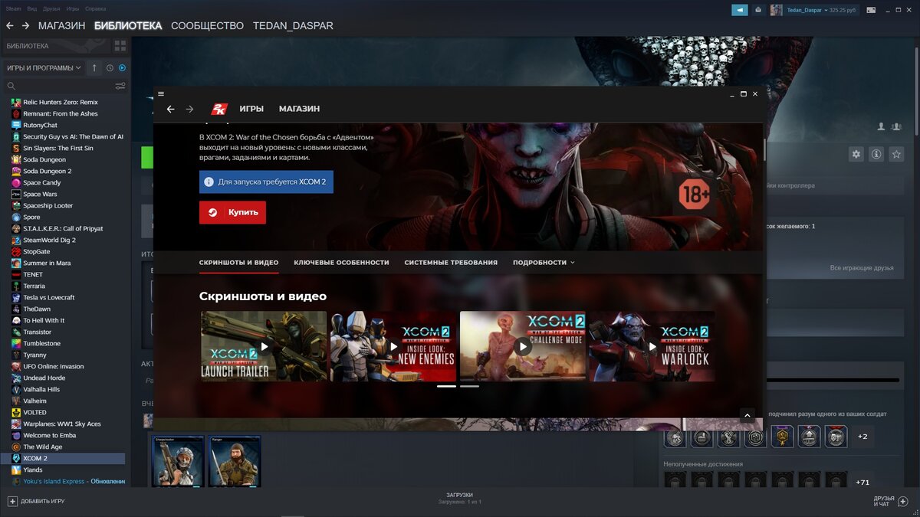Viewport: 920px width, 517px height.
Task: Click the Steam forward navigation arrow
Action: click(x=25, y=25)
